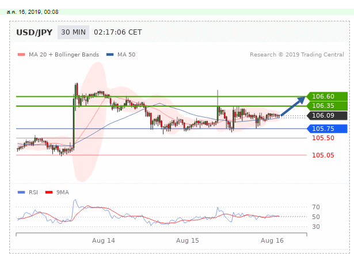Click the RSI 70 level label
The image size is (354, 260).
tap(316, 207)
